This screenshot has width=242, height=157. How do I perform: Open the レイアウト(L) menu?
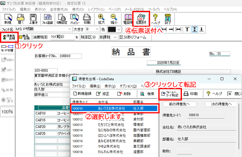96,9
